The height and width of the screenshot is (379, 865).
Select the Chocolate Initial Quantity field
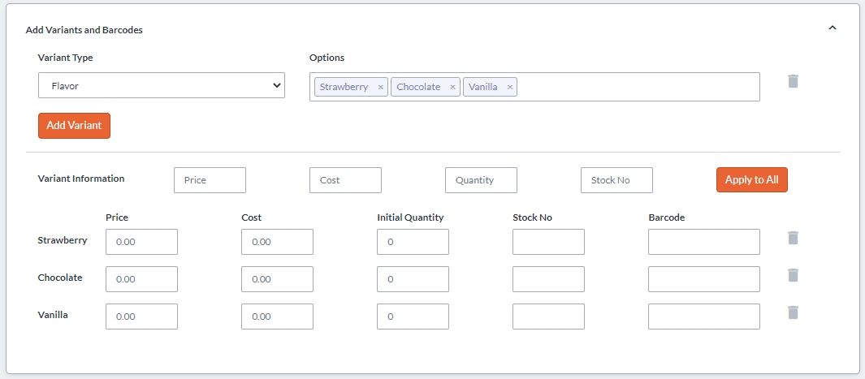(x=413, y=279)
